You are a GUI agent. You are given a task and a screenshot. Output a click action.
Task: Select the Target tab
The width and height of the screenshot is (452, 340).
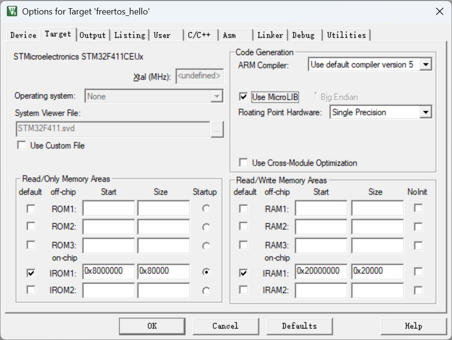point(58,34)
